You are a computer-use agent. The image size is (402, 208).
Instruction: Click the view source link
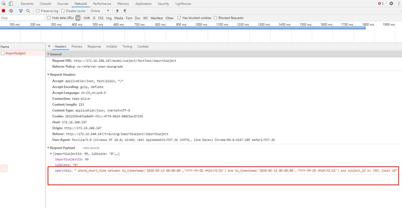(91, 148)
